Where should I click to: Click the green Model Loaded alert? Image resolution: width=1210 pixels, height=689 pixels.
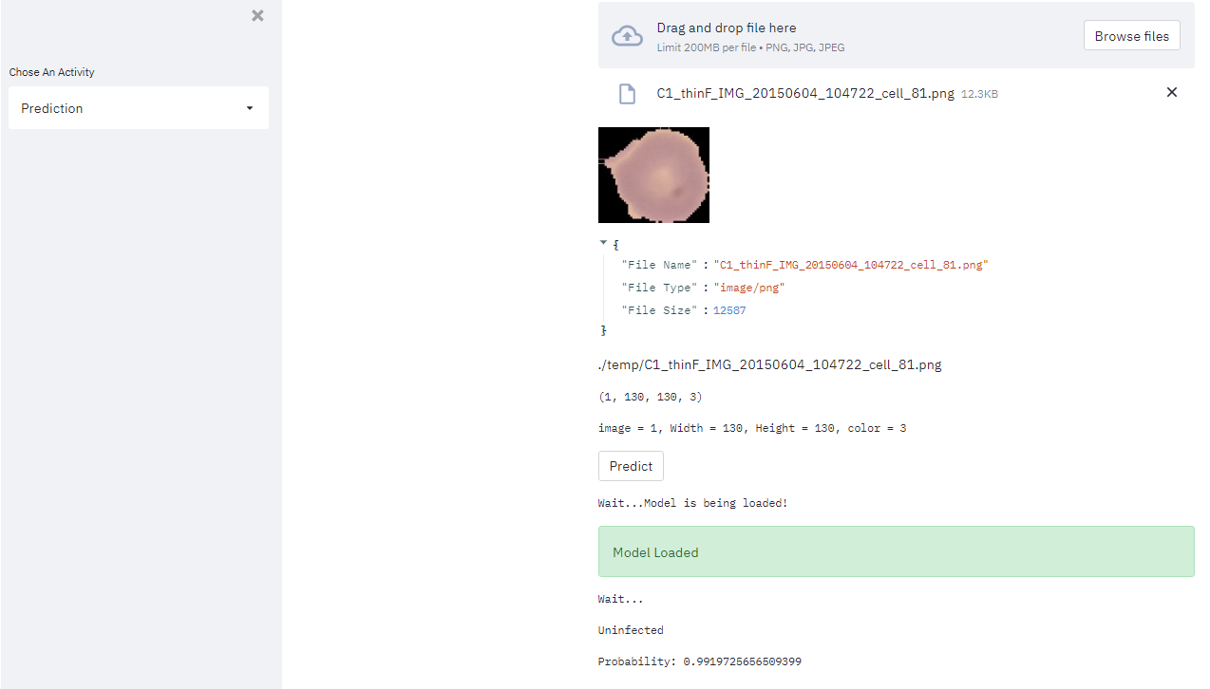(x=896, y=551)
